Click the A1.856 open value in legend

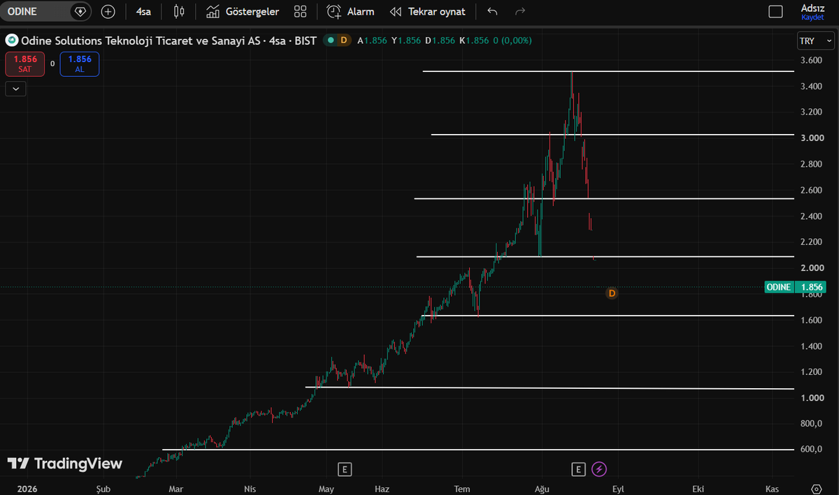click(373, 40)
